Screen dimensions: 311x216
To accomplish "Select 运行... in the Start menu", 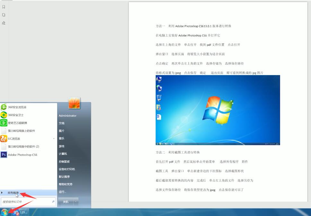I will click(x=63, y=192).
